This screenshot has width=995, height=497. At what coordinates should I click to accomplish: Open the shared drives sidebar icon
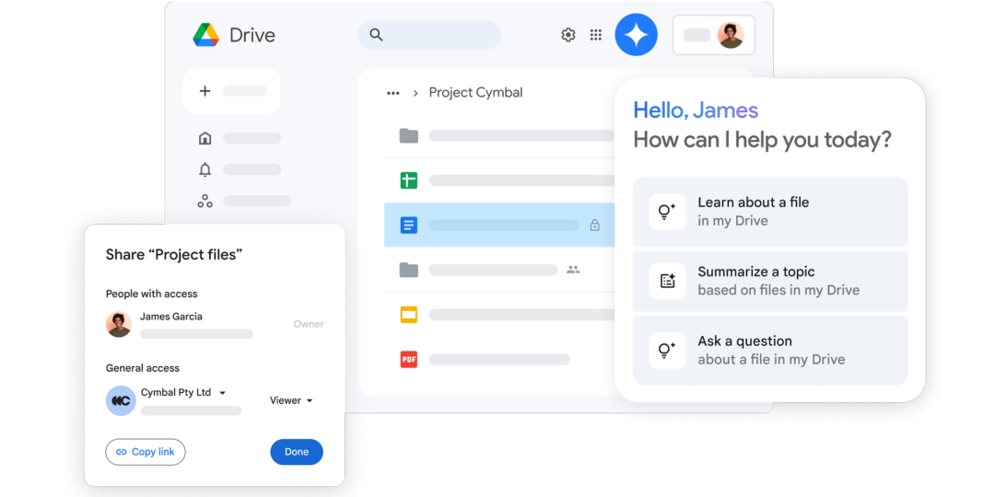pyautogui.click(x=205, y=201)
